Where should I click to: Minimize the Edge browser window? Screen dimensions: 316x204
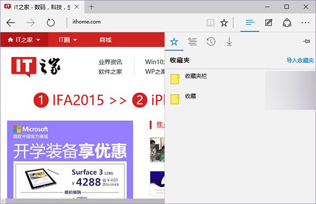click(x=268, y=7)
